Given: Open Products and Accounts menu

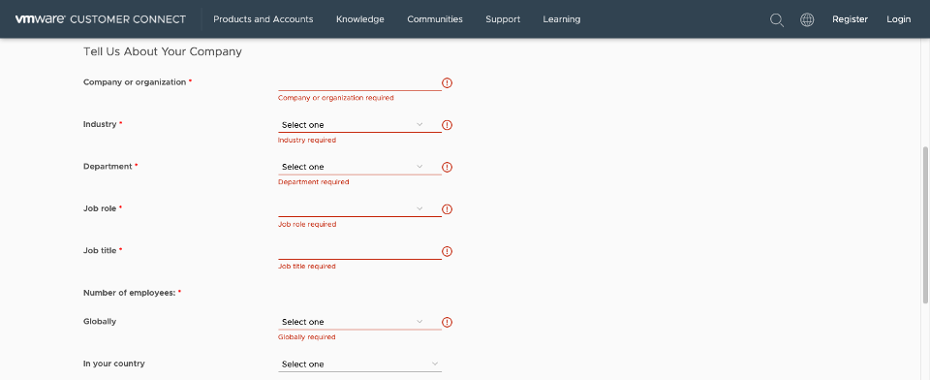Looking at the screenshot, I should tap(263, 19).
